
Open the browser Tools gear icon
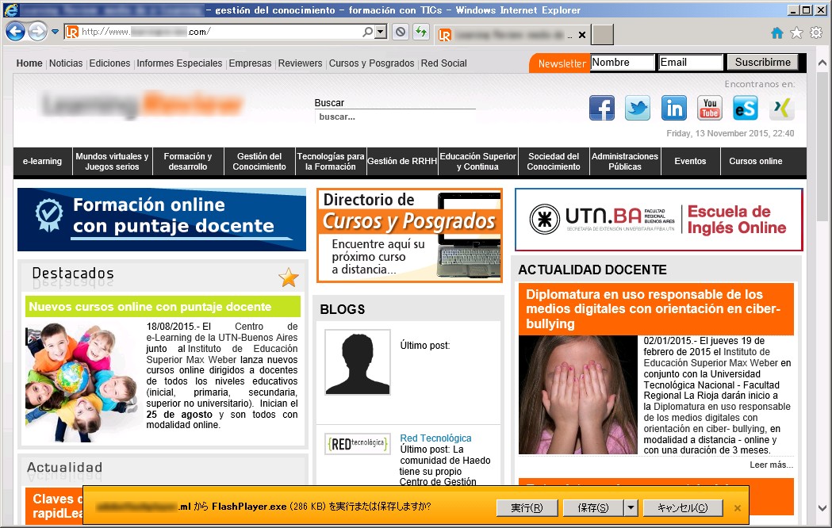(816, 33)
